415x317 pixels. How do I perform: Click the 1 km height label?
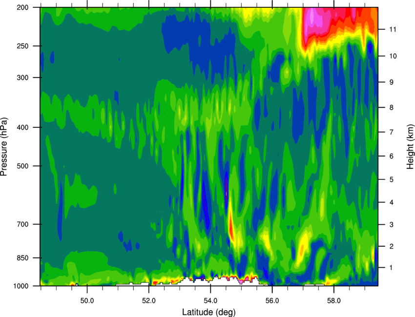(x=392, y=268)
